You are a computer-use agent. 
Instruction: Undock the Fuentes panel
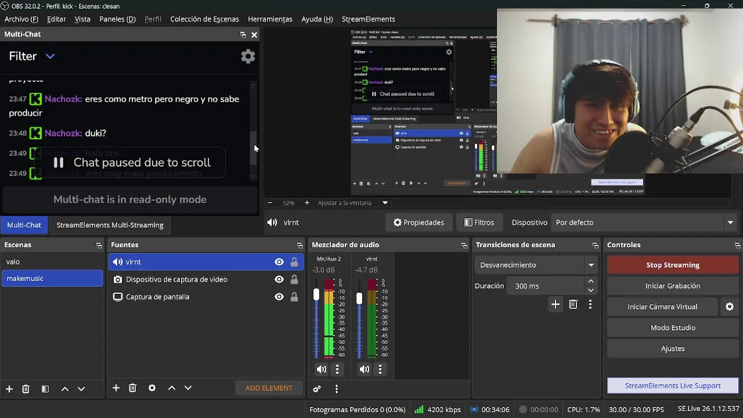coord(300,246)
